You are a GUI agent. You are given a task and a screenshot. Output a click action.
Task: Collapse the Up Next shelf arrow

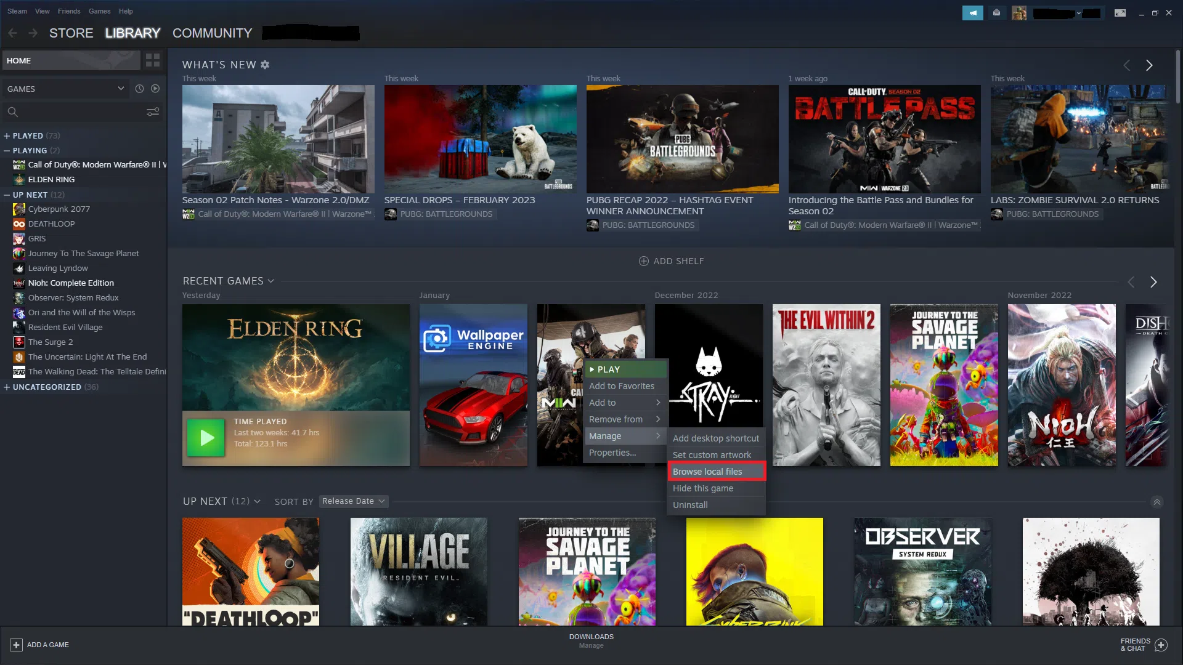pyautogui.click(x=1157, y=502)
